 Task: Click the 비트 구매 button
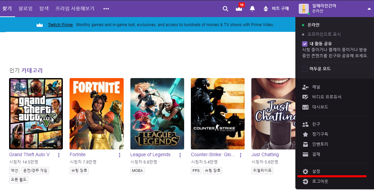(x=280, y=9)
